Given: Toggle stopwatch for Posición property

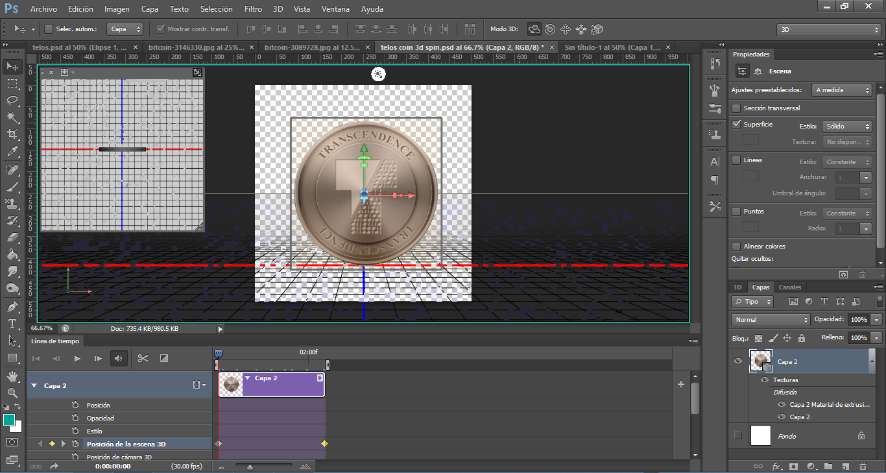Looking at the screenshot, I should 75,405.
